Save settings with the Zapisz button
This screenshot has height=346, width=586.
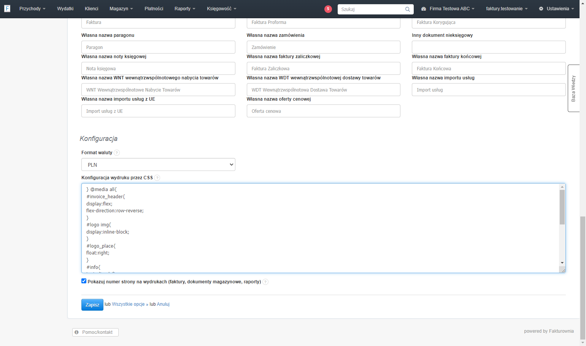[92, 305]
